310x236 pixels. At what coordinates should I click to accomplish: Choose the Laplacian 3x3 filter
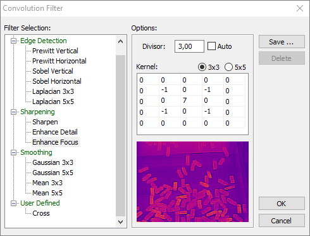53,91
